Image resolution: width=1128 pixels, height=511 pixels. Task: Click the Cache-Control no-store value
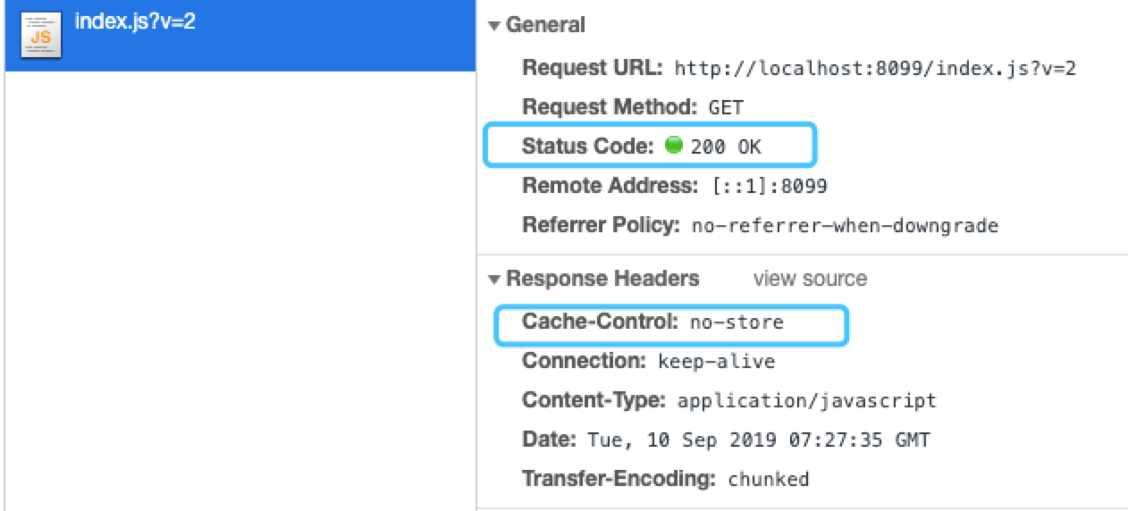[737, 323]
